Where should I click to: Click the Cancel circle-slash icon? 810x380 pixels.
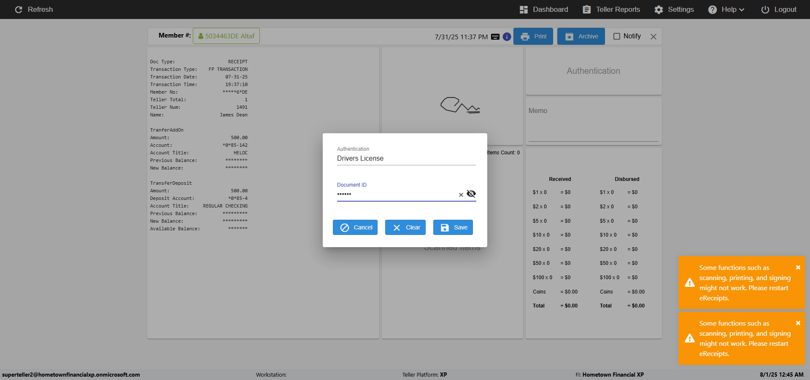345,228
